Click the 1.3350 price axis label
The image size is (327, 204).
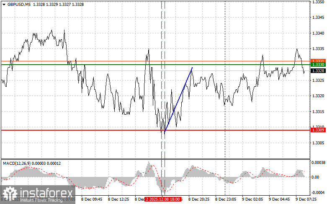point(318,2)
